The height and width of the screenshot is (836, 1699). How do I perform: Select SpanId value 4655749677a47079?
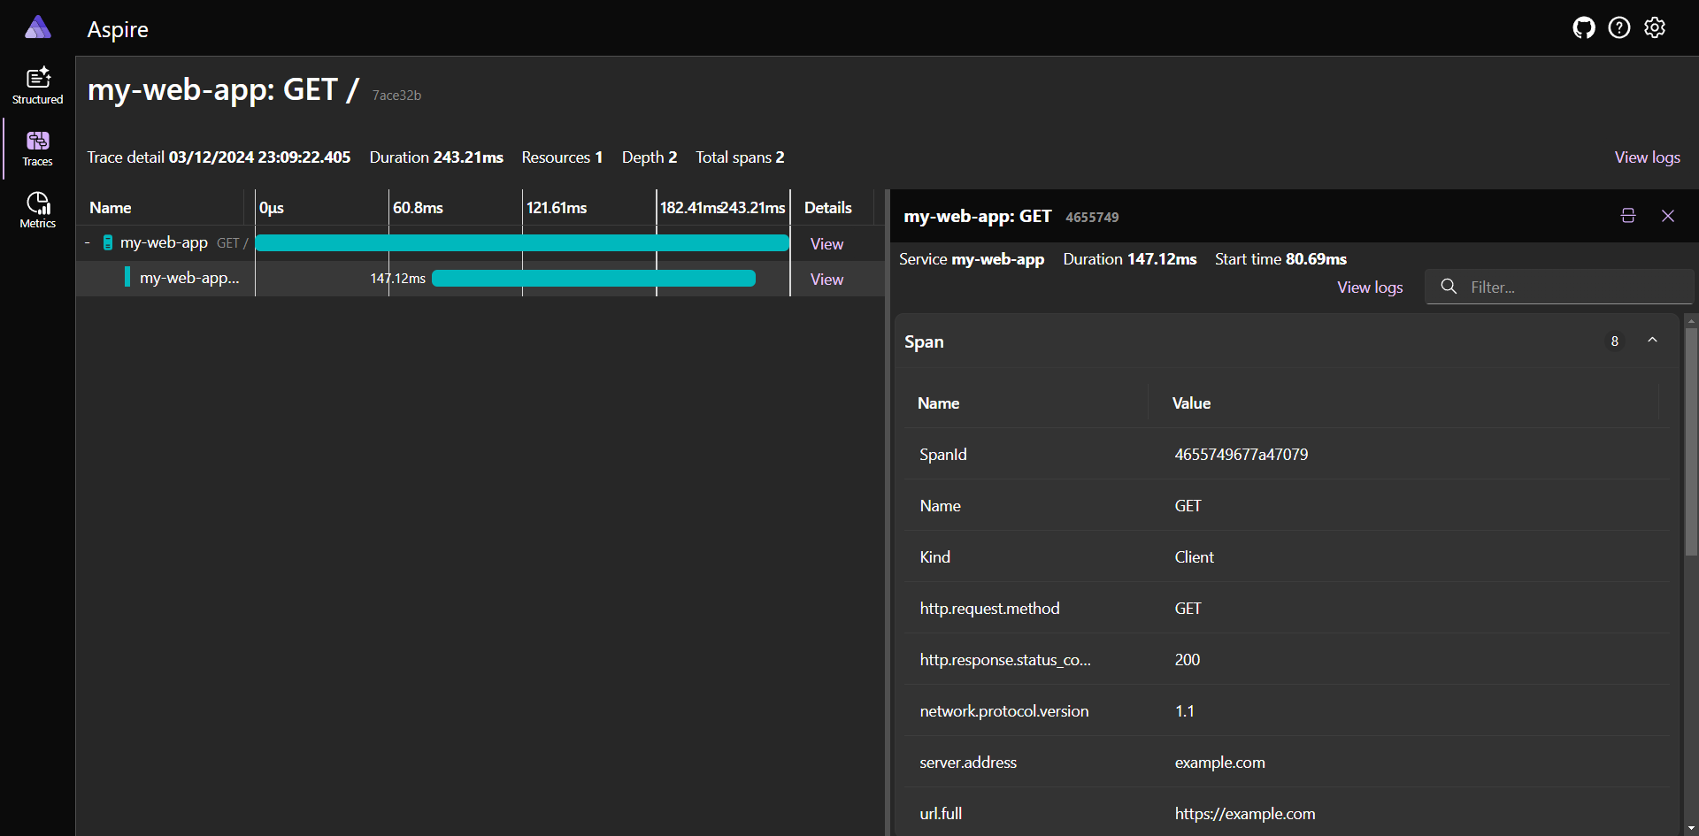coord(1241,455)
